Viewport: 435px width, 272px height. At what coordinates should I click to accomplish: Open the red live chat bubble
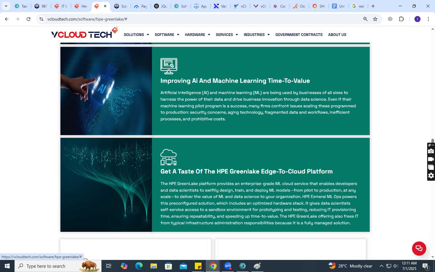pos(419,248)
